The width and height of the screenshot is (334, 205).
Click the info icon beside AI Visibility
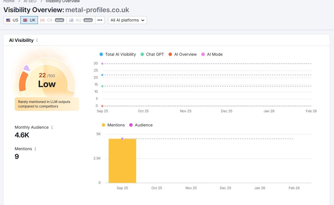[x=37, y=40]
